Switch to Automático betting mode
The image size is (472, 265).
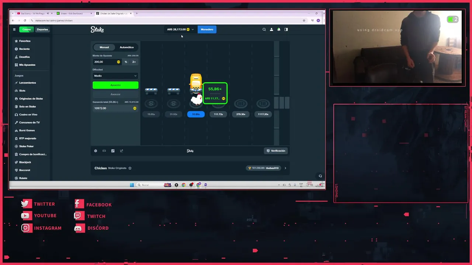point(126,47)
